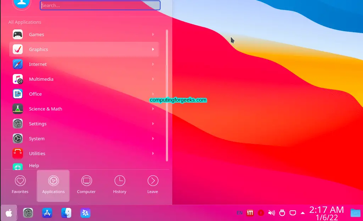Image resolution: width=363 pixels, height=221 pixels.
Task: Click the System gear icon in menu
Action: click(18, 138)
